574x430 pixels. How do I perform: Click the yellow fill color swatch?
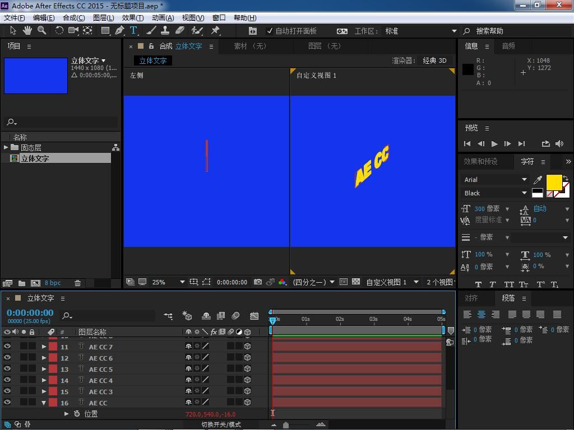coord(554,183)
